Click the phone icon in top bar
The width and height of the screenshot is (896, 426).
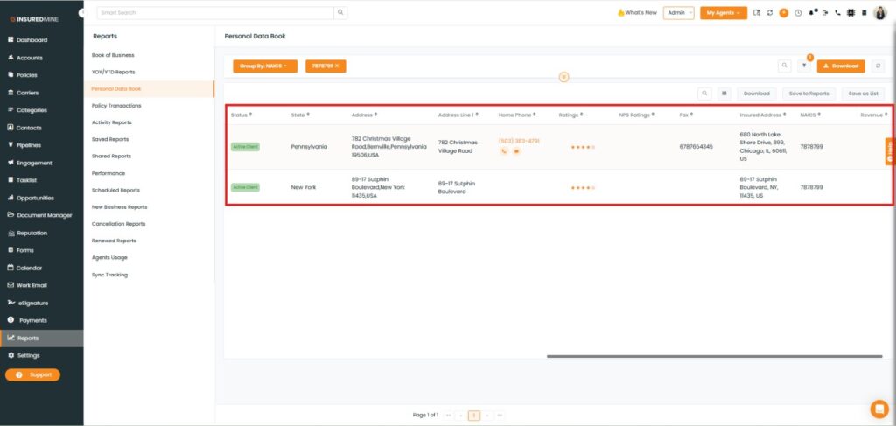[837, 13]
